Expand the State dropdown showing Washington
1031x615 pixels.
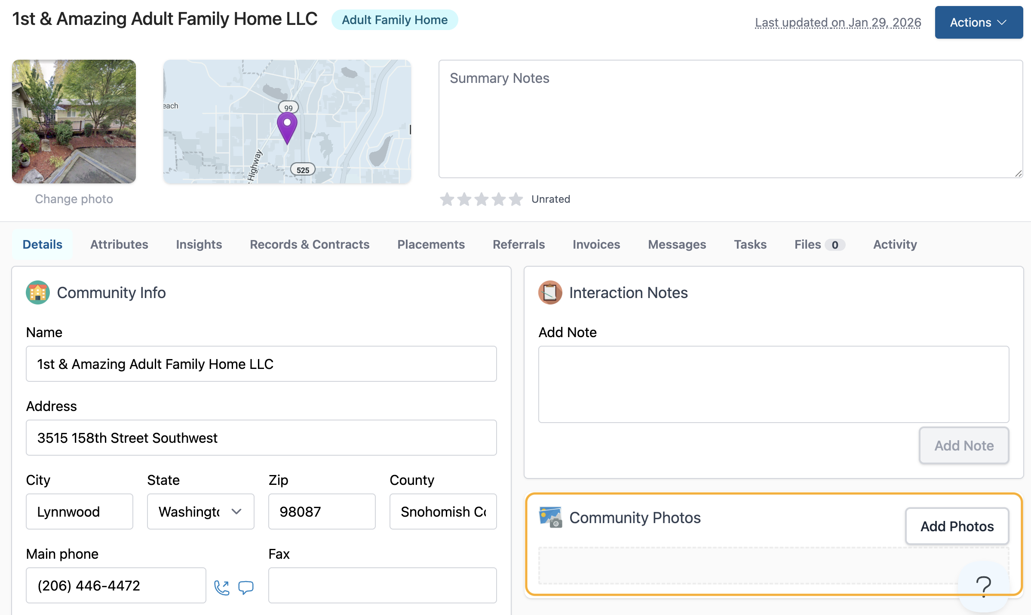coord(200,511)
